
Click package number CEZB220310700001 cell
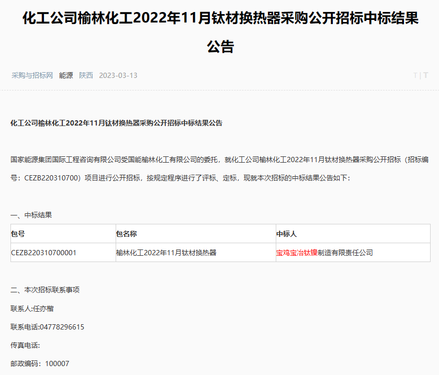click(44, 253)
